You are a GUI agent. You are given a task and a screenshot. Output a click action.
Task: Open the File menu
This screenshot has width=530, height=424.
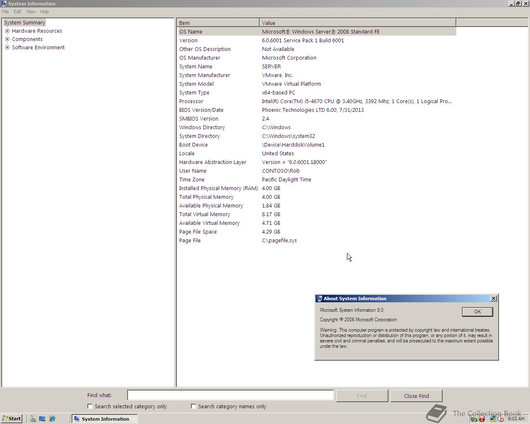pyautogui.click(x=5, y=12)
